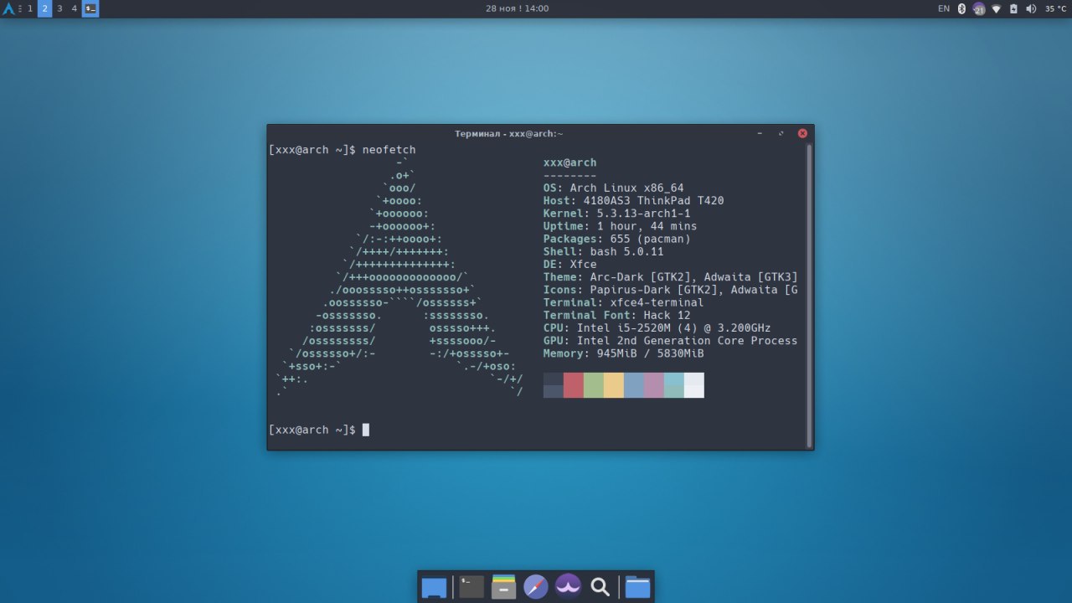Click the yellow neofetch color block
Screen dimensions: 1072x603
tap(614, 385)
